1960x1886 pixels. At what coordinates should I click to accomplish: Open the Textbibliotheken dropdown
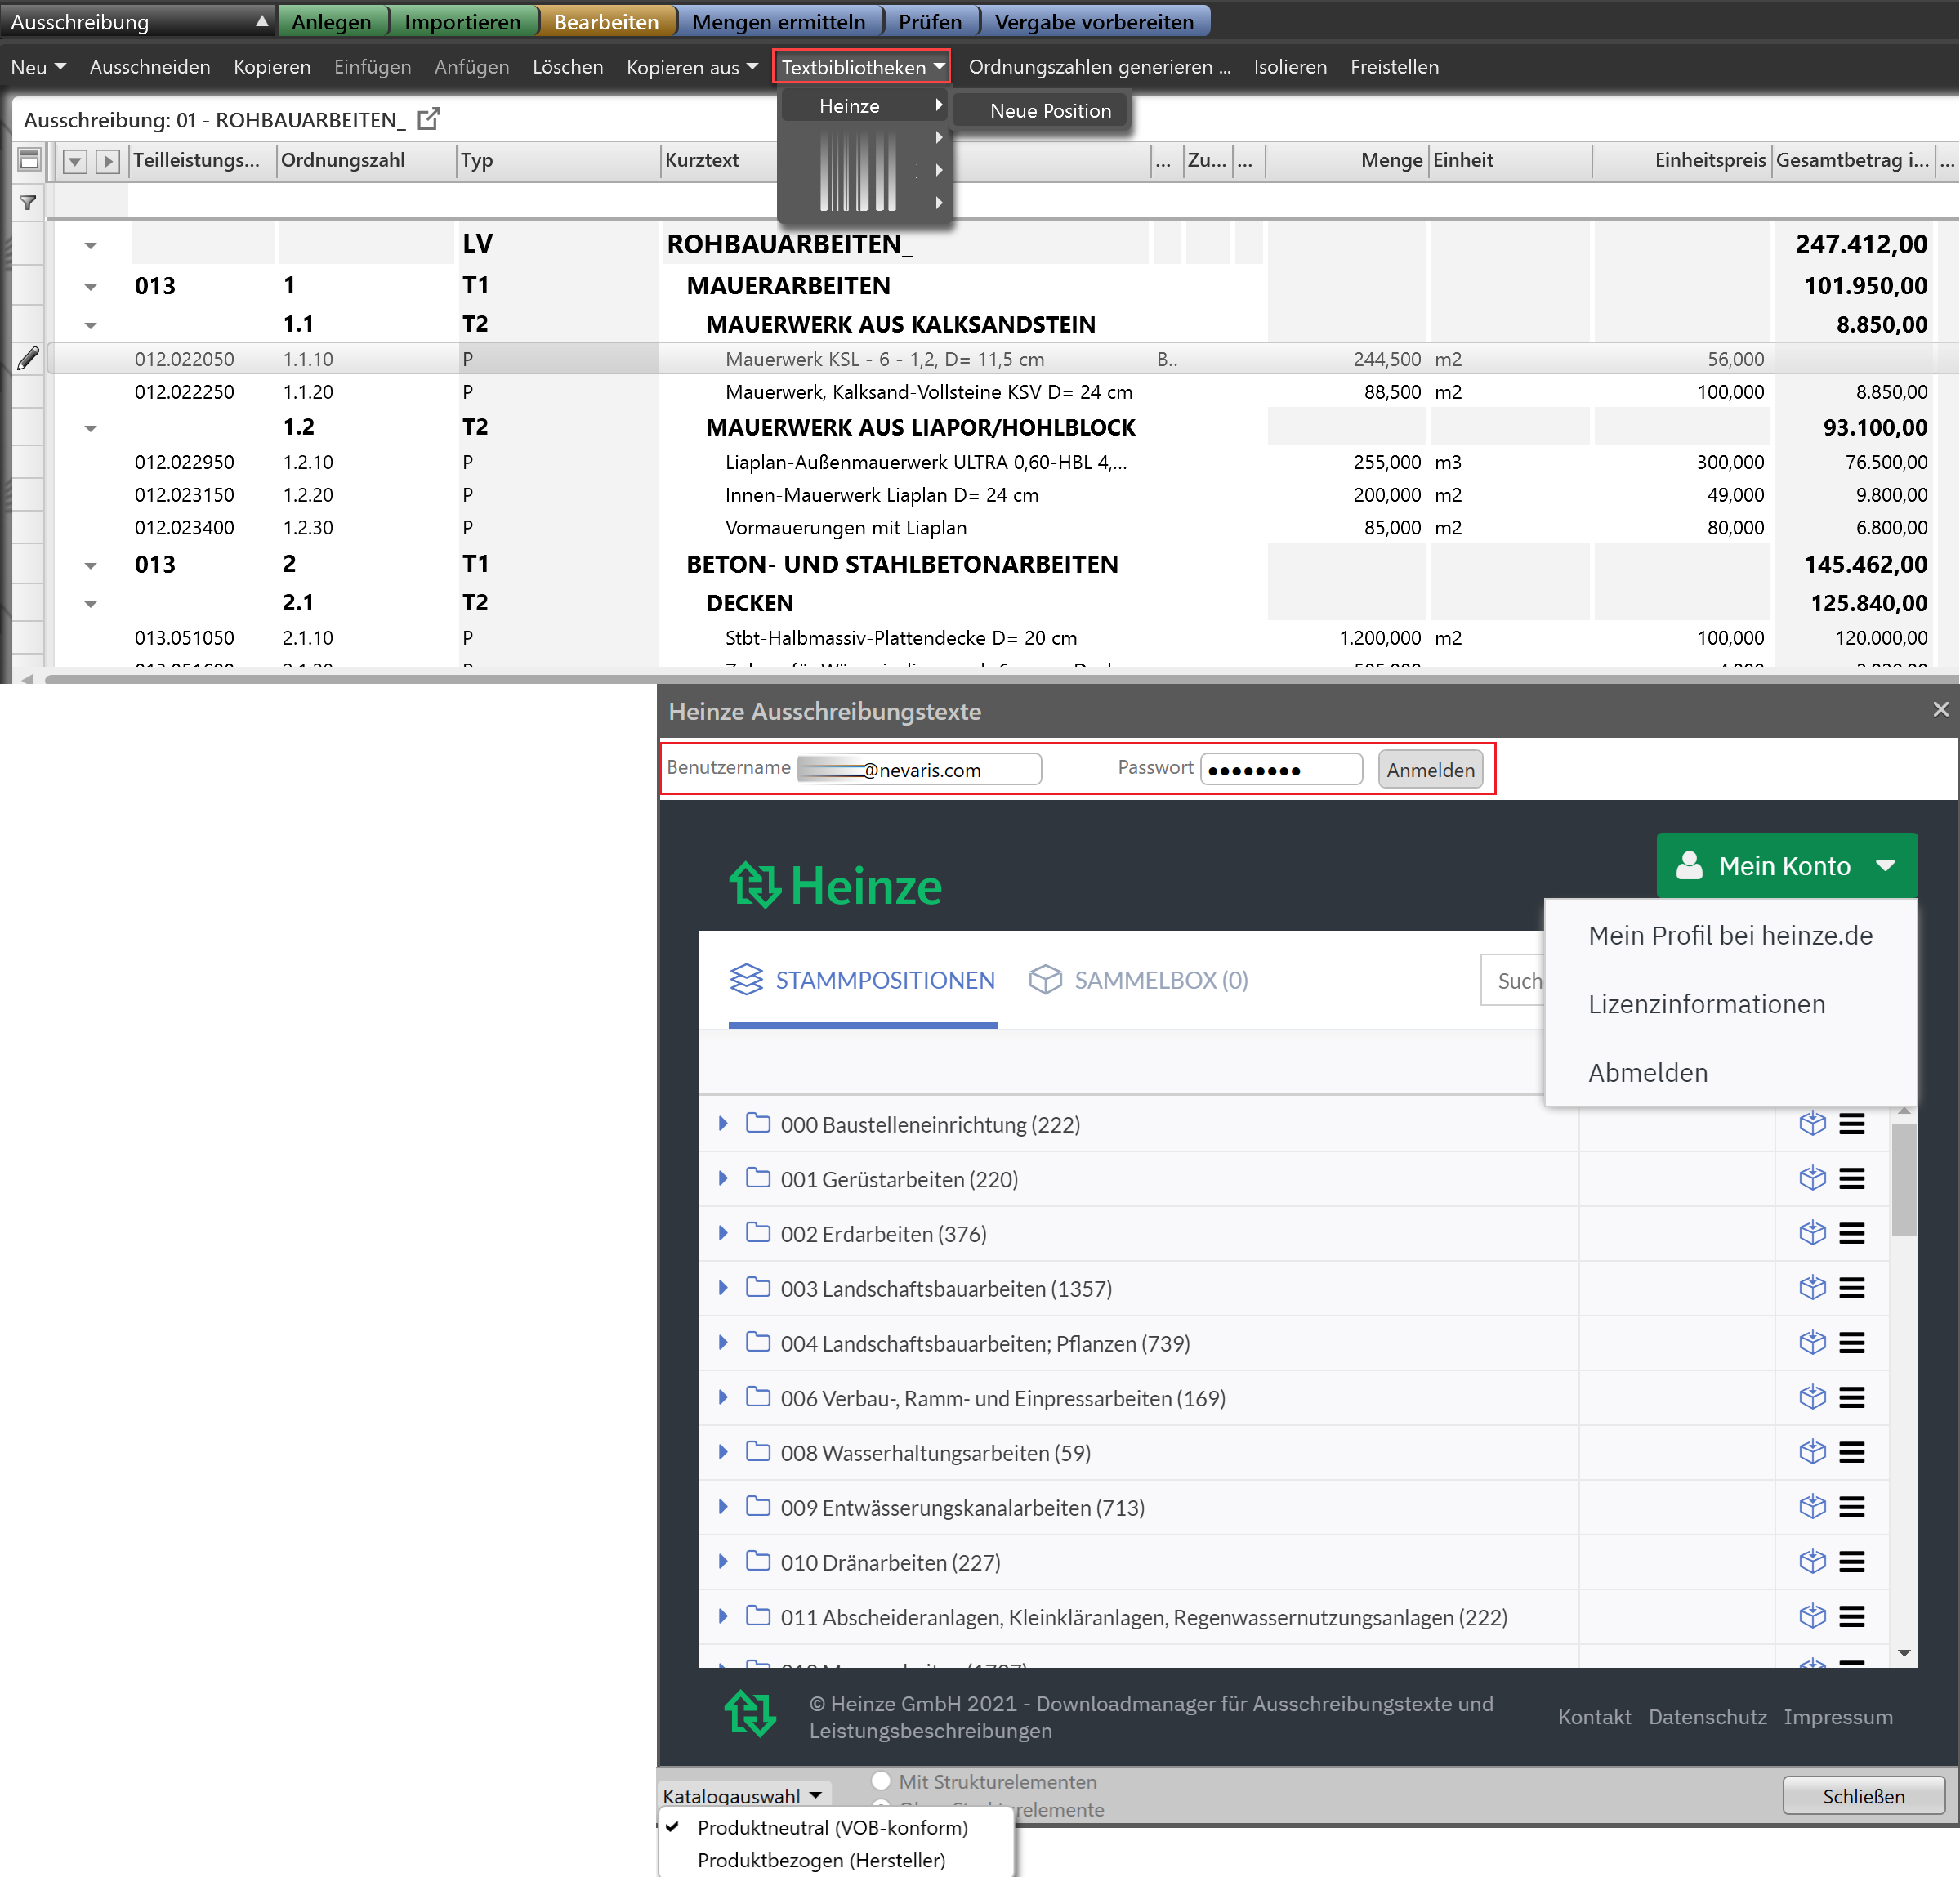[x=862, y=67]
